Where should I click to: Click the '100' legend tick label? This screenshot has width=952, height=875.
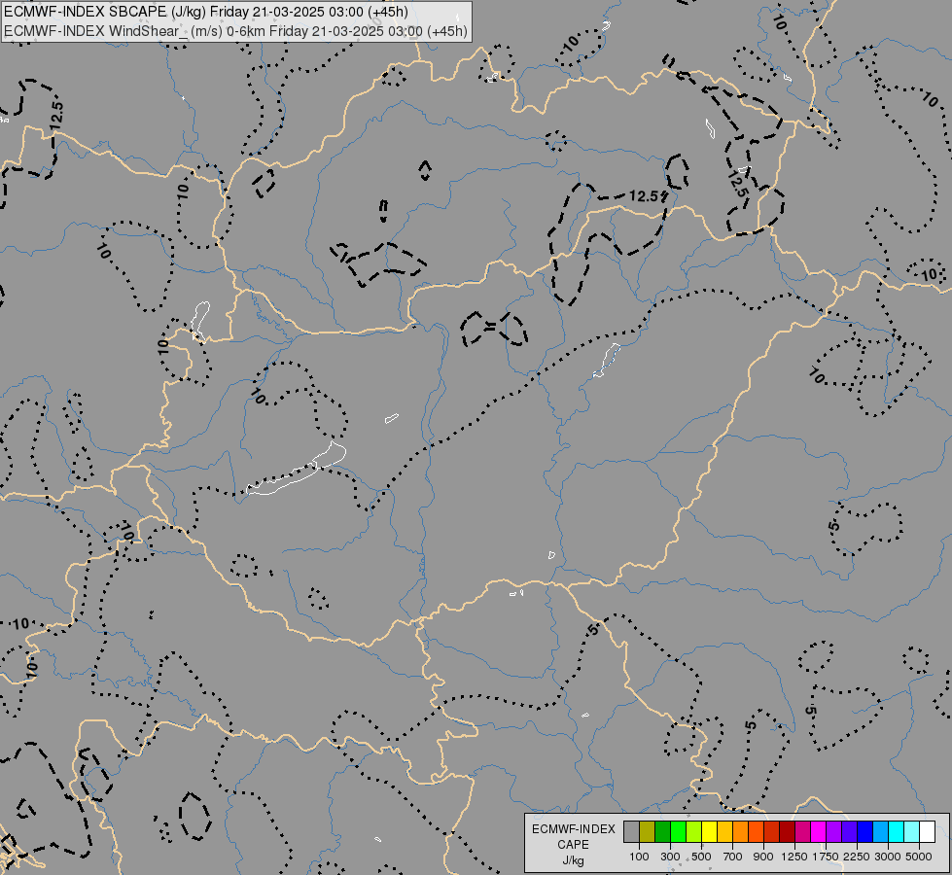(x=639, y=857)
